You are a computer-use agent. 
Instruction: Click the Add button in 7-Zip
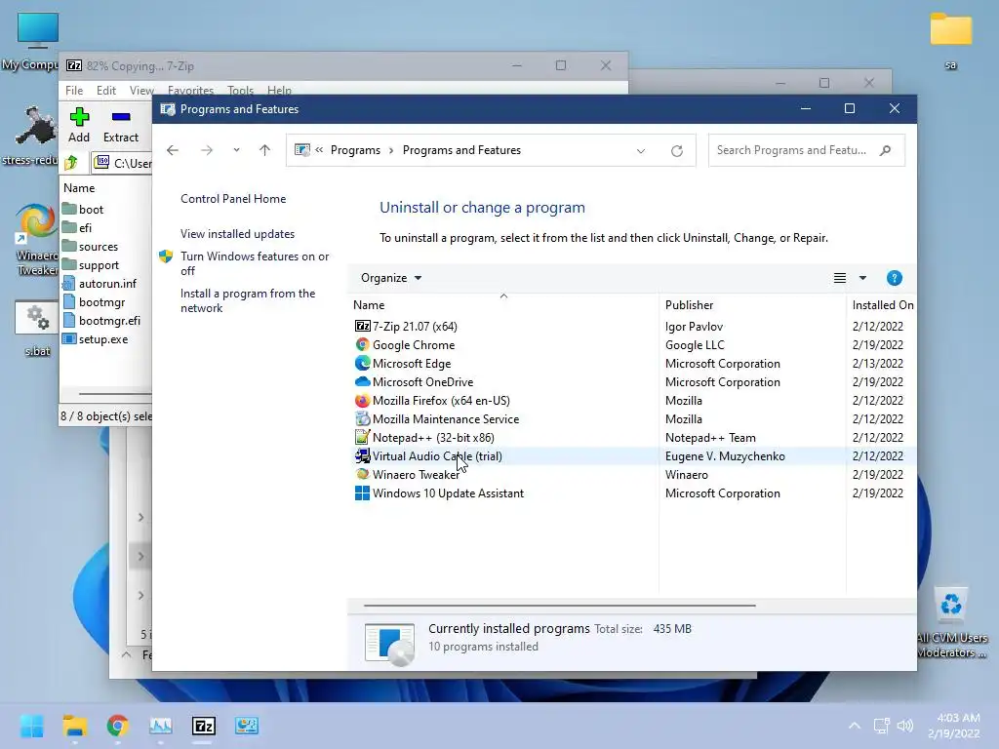[79, 125]
